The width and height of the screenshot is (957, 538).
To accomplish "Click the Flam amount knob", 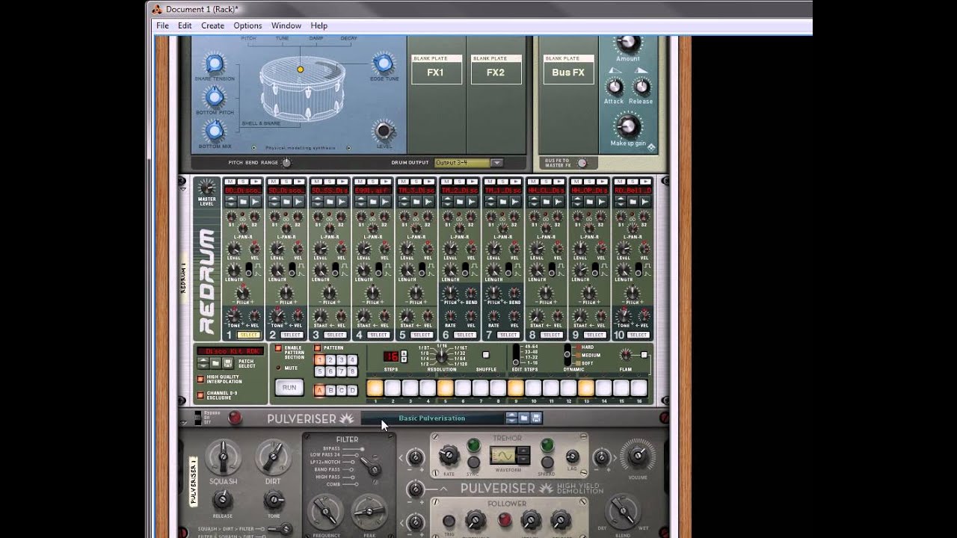I will click(x=625, y=355).
